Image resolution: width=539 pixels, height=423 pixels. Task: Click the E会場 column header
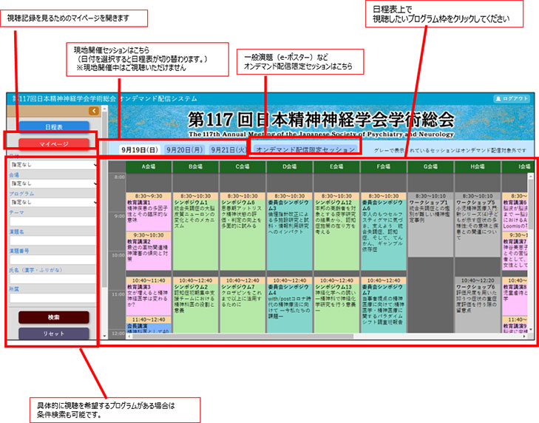point(336,166)
